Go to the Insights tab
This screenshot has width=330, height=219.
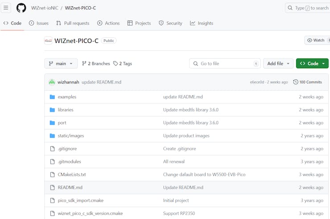point(202,23)
